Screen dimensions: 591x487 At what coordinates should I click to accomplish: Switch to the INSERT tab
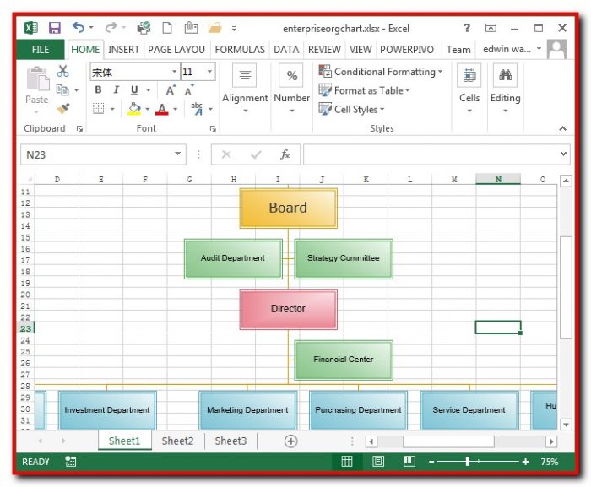pyautogui.click(x=123, y=50)
